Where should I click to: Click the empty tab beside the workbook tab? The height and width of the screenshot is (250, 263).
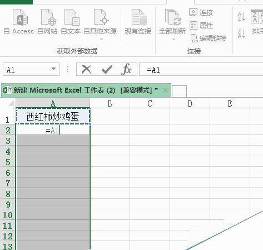[179, 91]
